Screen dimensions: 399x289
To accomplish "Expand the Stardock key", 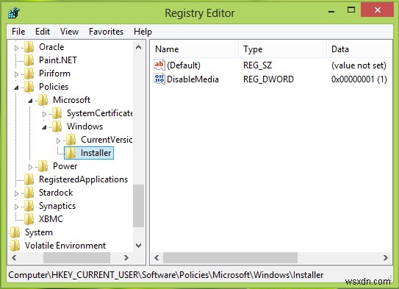I will point(17,193).
